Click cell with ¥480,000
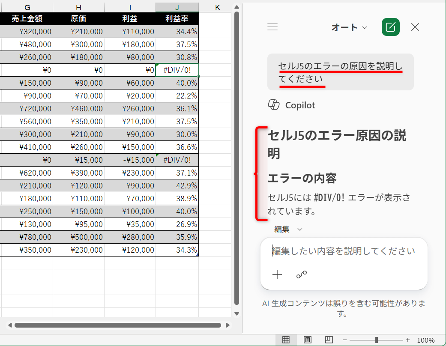Screen dimensions: 446x346 (27, 45)
